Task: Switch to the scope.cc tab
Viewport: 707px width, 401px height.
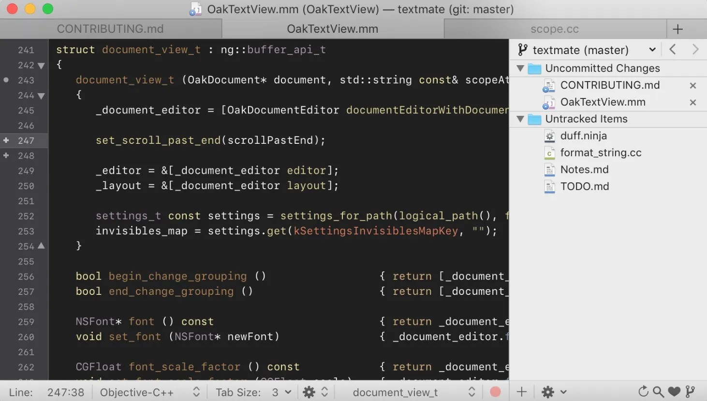Action: (555, 29)
